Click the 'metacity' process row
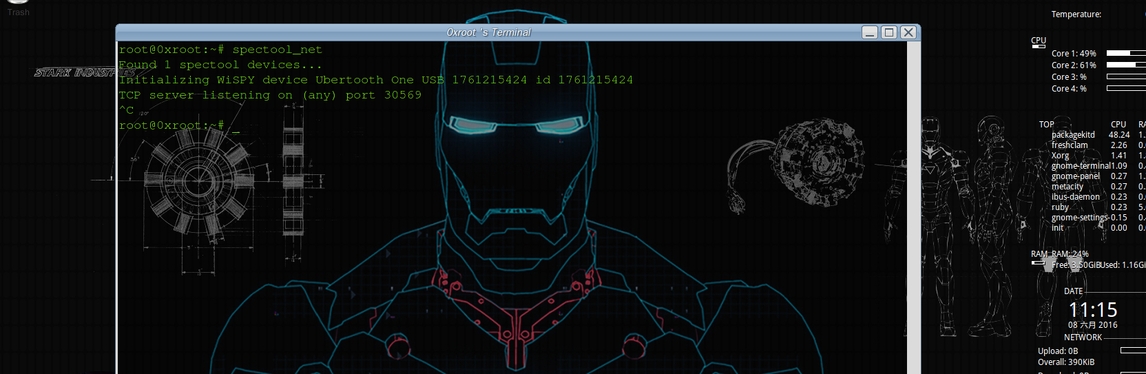Screen dimensions: 1146x374 pos(1098,187)
